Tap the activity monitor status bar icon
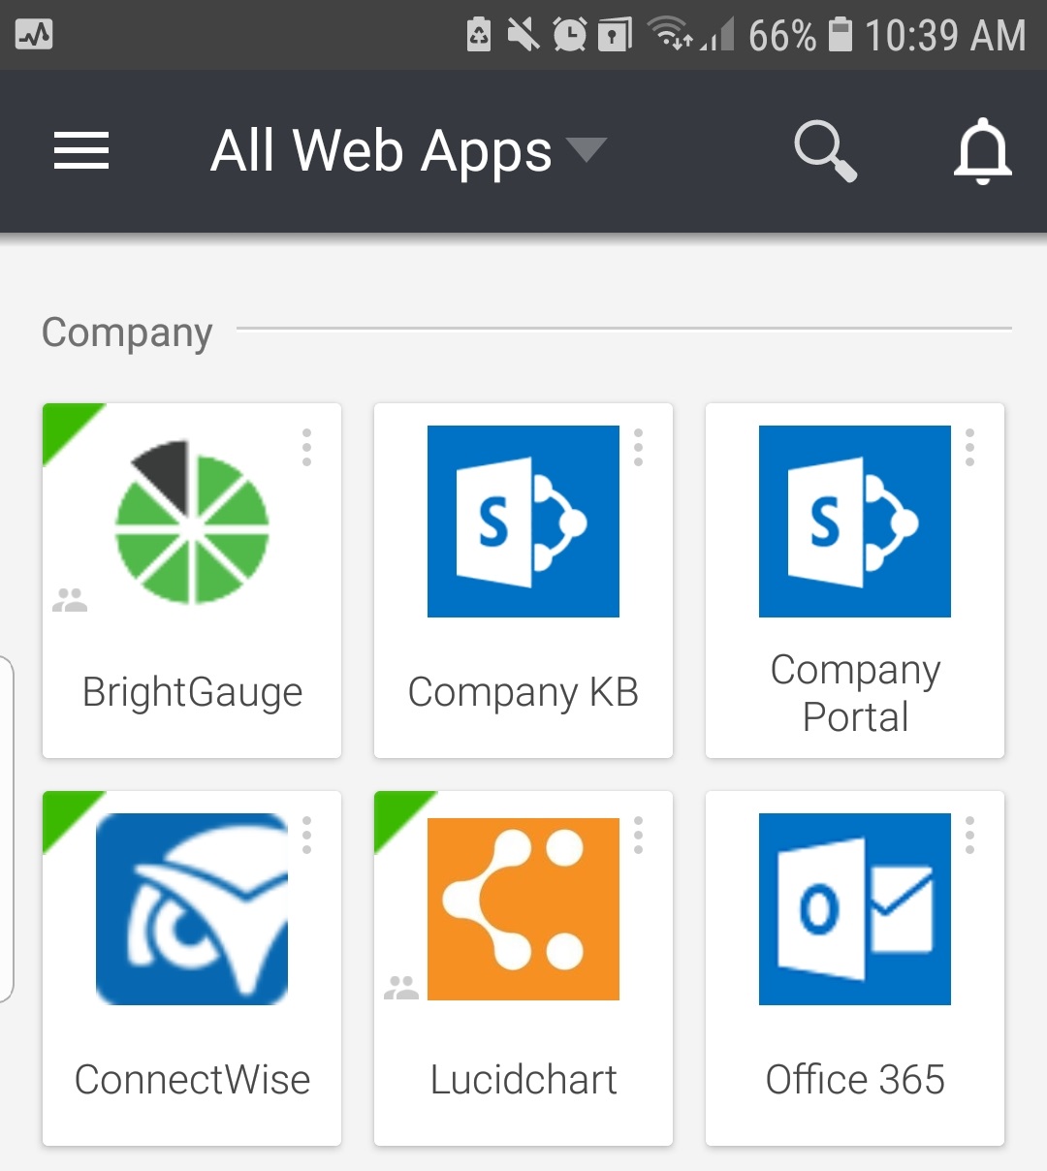 34,35
